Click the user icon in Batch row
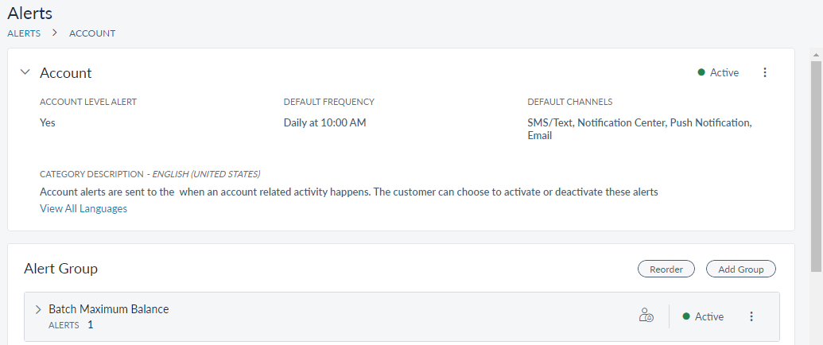 coord(646,316)
